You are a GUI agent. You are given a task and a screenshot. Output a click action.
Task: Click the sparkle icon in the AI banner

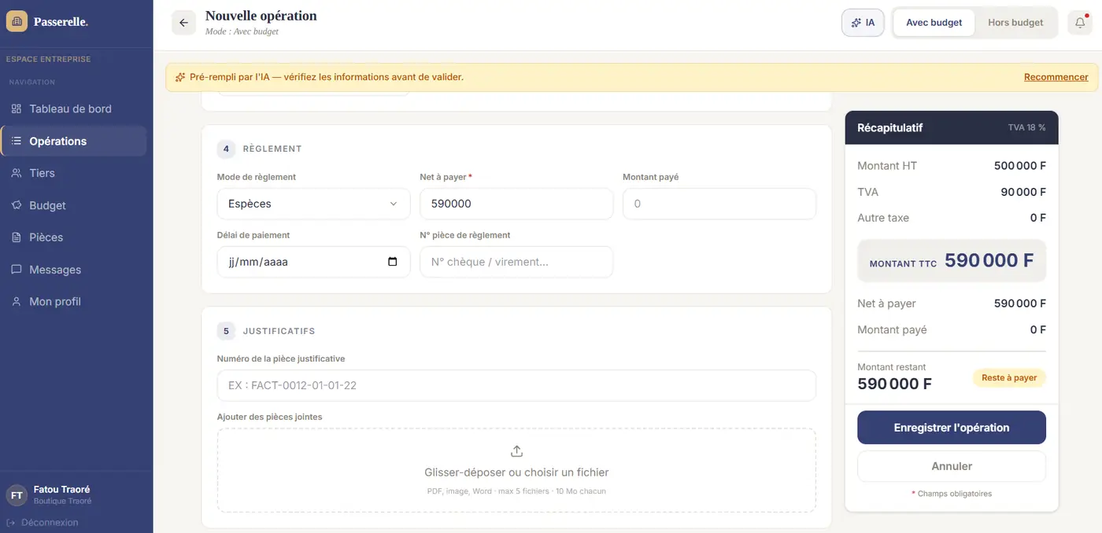point(180,77)
